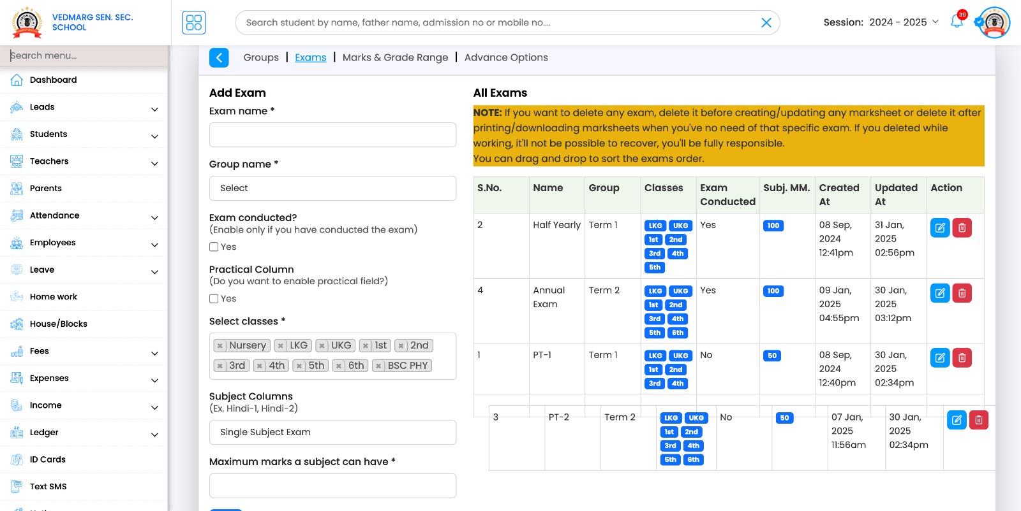Click the Text SMS sidebar icon
This screenshot has height=511, width=1021.
(x=17, y=486)
